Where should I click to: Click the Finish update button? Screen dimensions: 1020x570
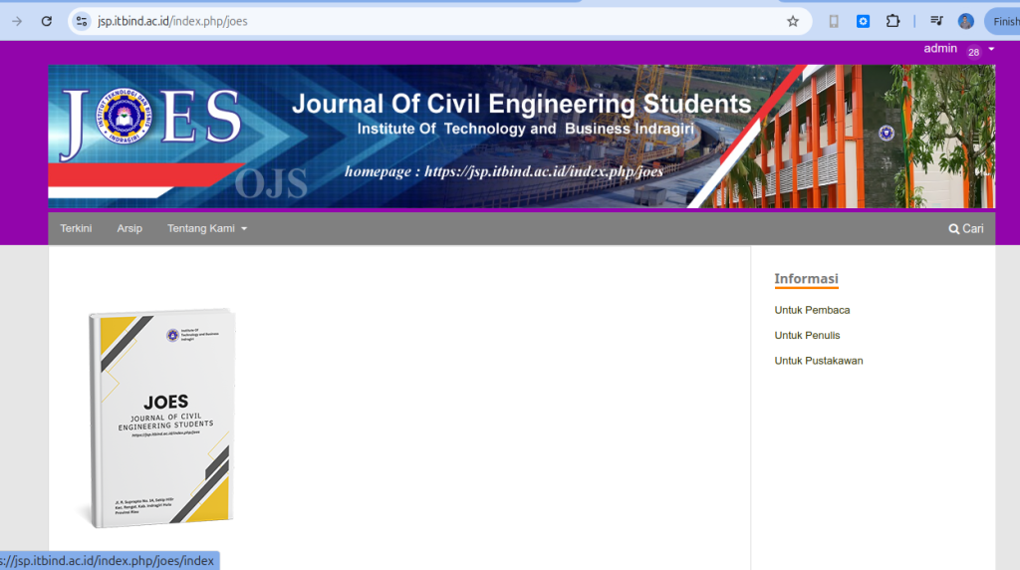tap(1002, 22)
